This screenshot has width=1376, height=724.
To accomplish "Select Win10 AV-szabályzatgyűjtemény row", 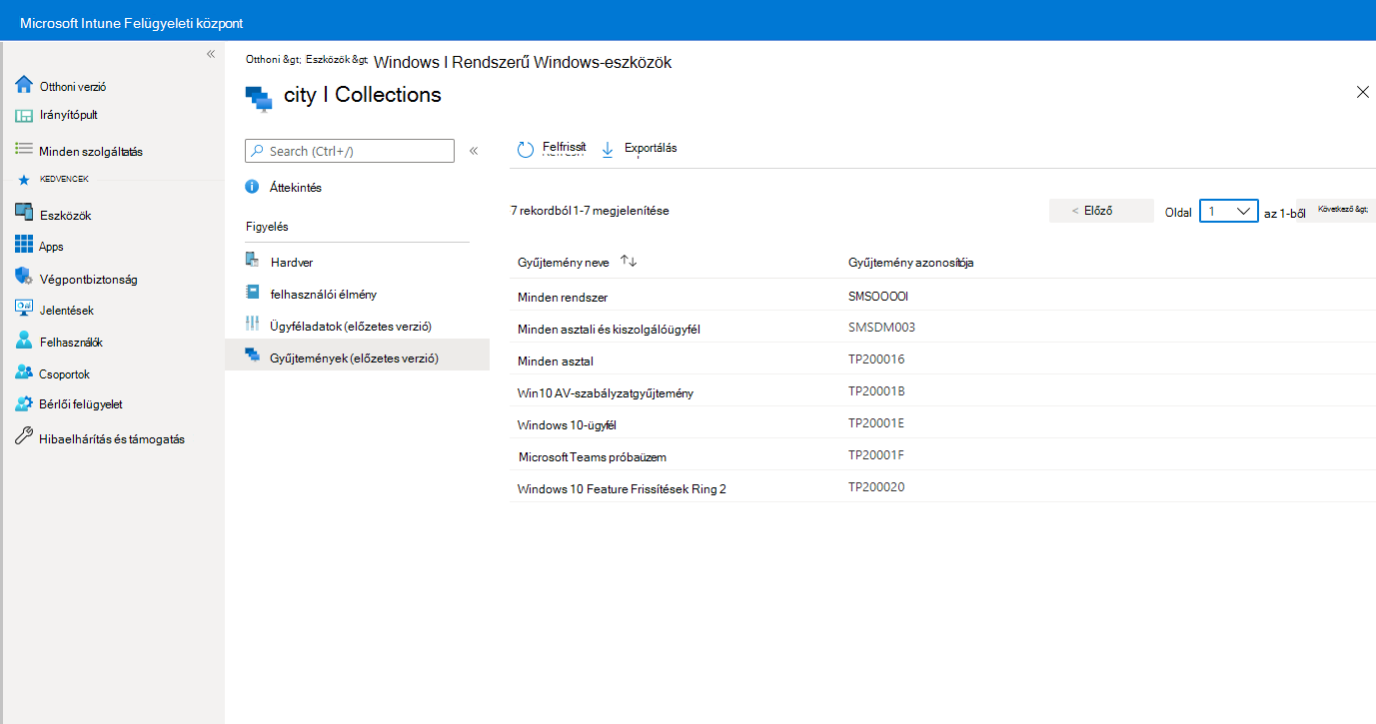I will point(942,392).
